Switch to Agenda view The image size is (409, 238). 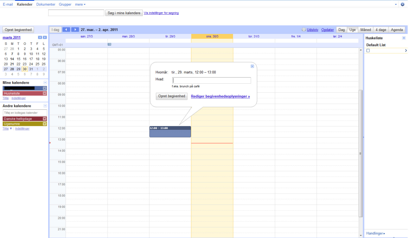coord(397,30)
